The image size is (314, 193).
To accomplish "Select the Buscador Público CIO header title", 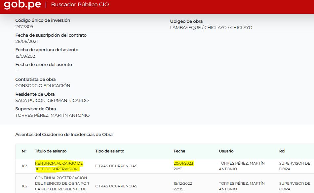I will coord(80,5).
